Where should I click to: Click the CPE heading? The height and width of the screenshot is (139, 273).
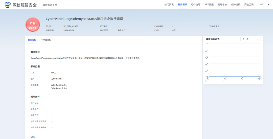click(33, 137)
